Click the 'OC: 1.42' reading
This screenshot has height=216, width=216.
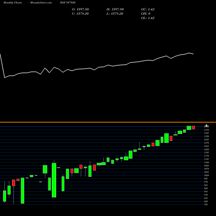pyautogui.click(x=148, y=10)
